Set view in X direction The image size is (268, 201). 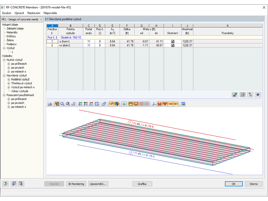80,104
